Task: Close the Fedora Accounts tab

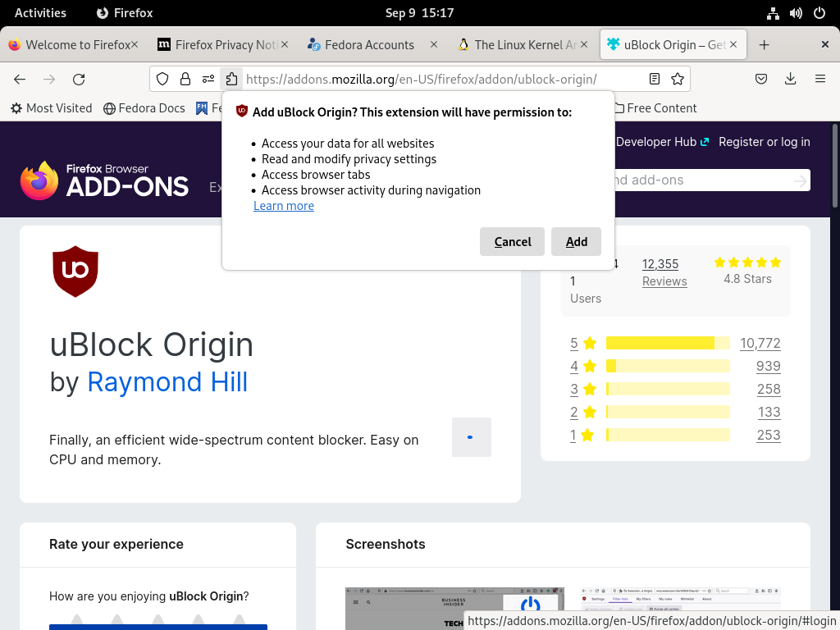Action: tap(434, 44)
